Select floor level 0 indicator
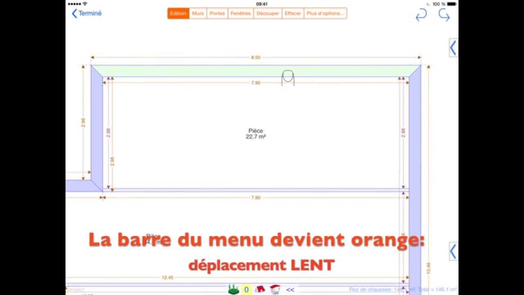 tap(246, 290)
